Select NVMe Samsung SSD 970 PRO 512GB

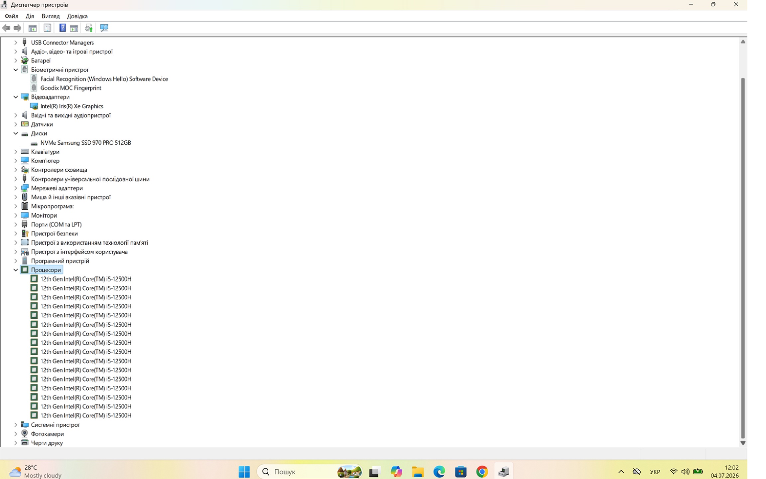click(85, 143)
